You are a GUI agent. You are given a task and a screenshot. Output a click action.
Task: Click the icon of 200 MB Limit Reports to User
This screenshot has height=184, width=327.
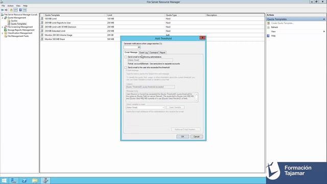(x=42, y=22)
